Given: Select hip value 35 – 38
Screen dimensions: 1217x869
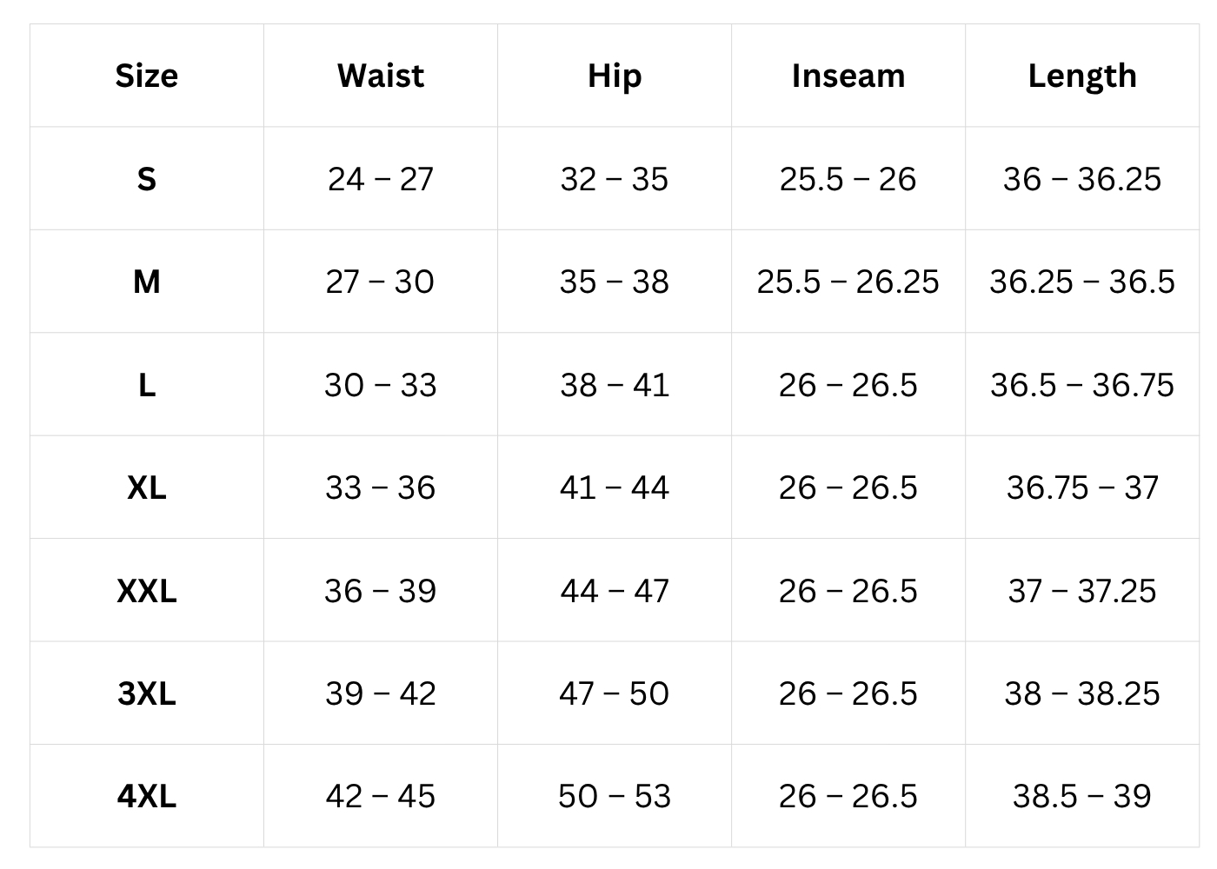Looking at the screenshot, I should pos(615,282).
